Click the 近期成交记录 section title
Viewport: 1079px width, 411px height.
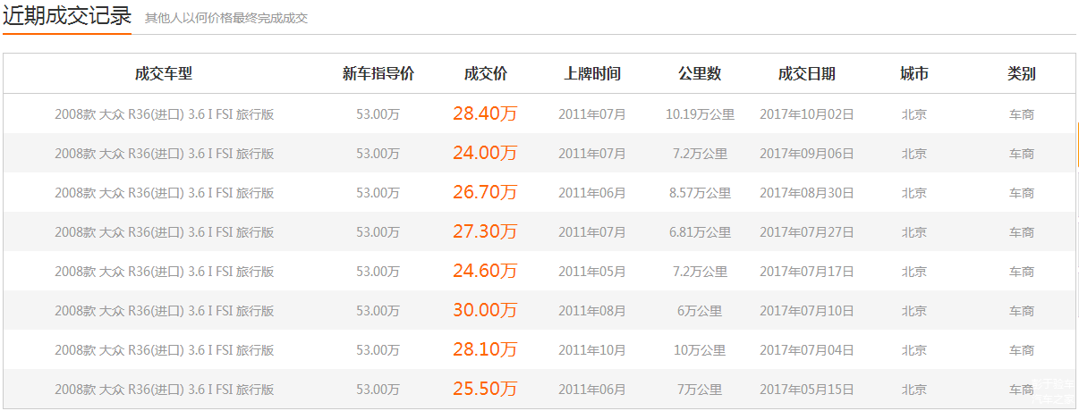pos(67,16)
